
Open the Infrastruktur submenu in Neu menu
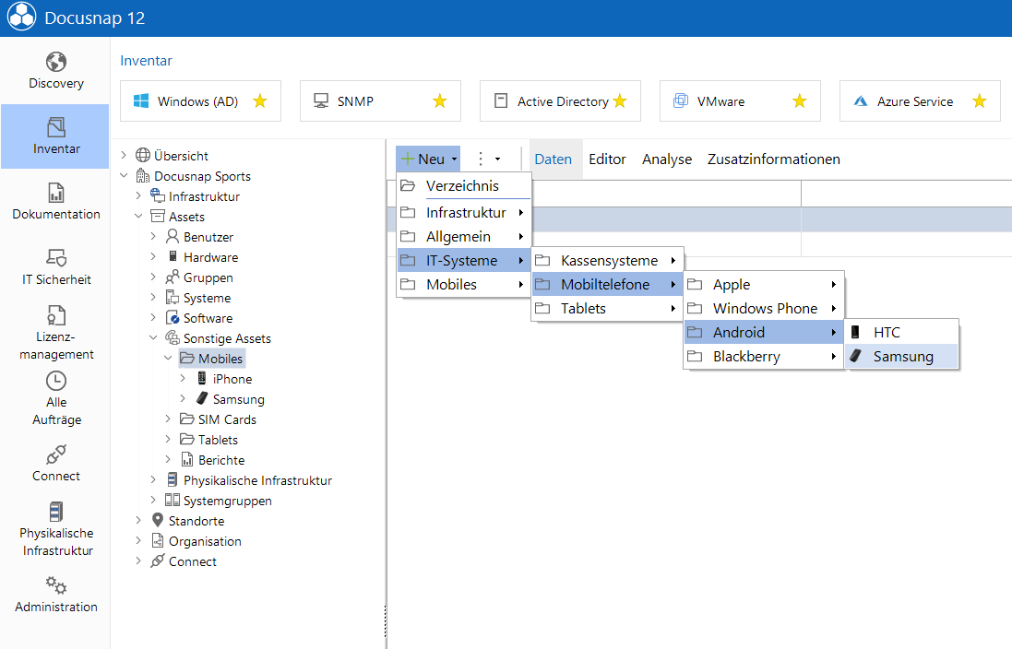pos(463,212)
